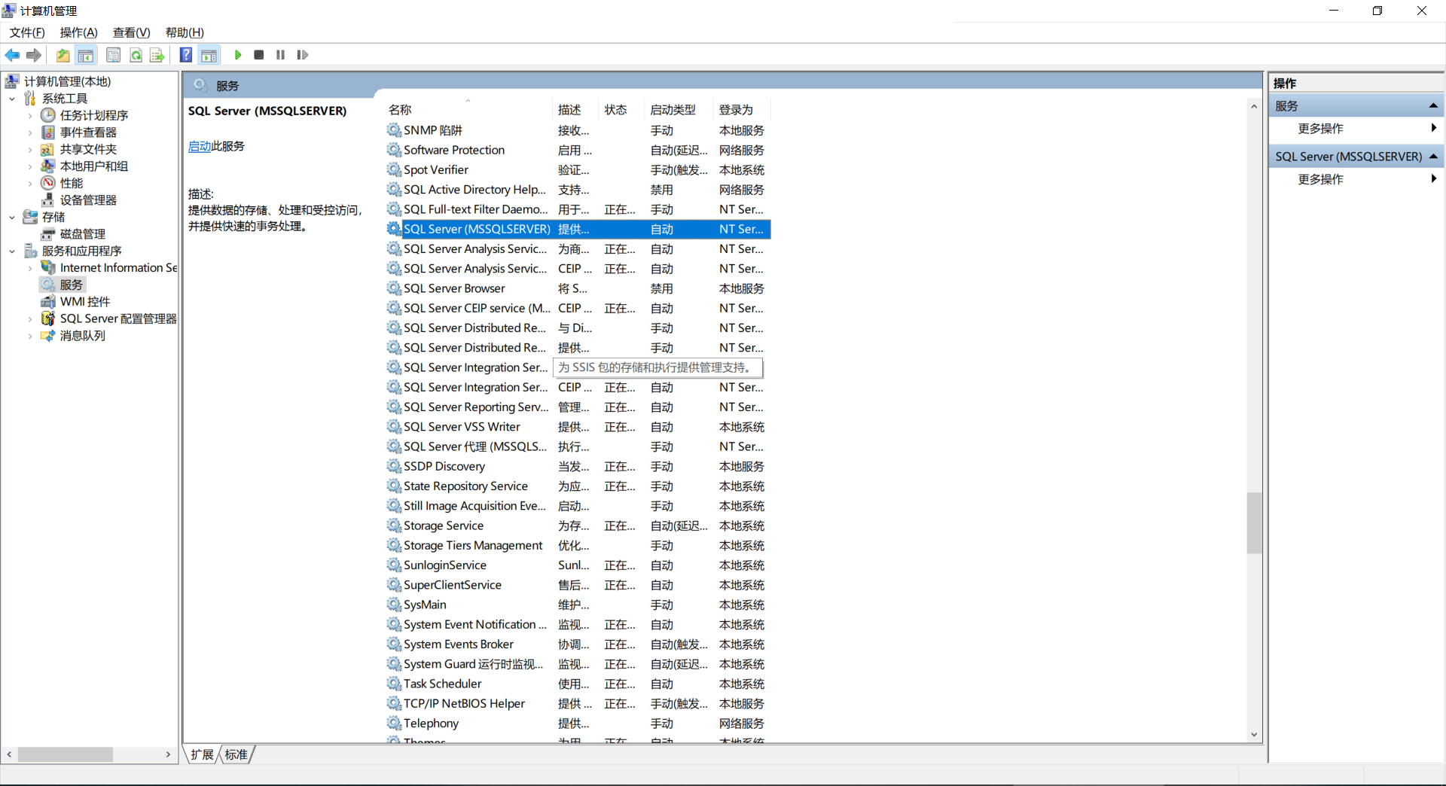Image resolution: width=1446 pixels, height=786 pixels.
Task: Open the Help toolbar icon
Action: 186,55
